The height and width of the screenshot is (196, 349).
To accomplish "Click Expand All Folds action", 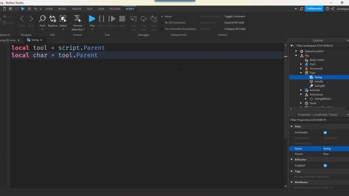I will click(x=234, y=23).
